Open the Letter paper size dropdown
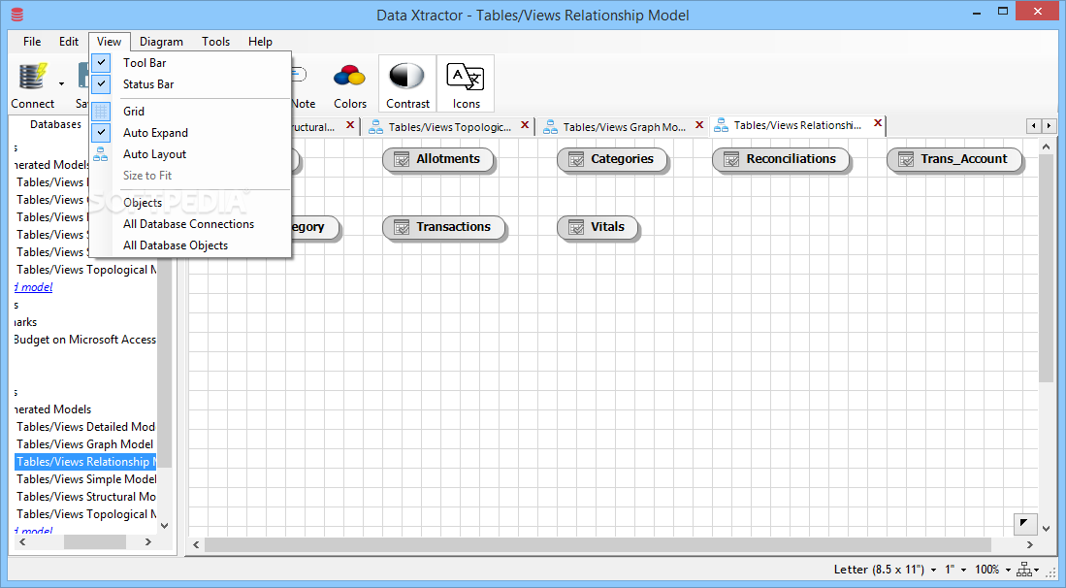The width and height of the screenshot is (1066, 588). (933, 571)
